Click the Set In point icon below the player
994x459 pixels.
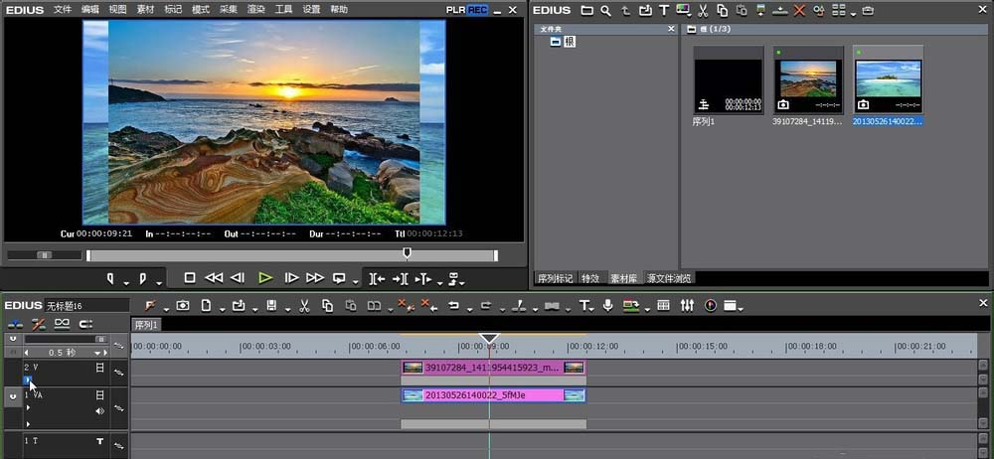[111, 278]
